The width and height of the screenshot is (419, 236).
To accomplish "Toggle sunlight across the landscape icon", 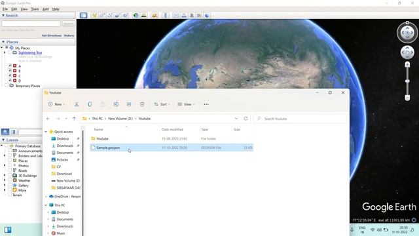I will [x=144, y=16].
